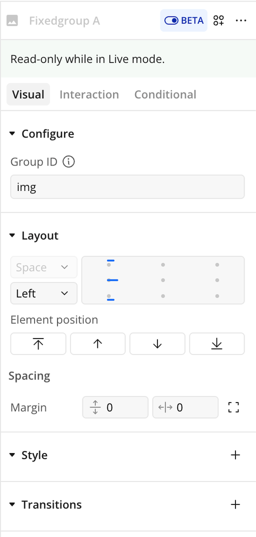Open the Space distribution dropdown
The image size is (256, 537).
[x=44, y=267]
